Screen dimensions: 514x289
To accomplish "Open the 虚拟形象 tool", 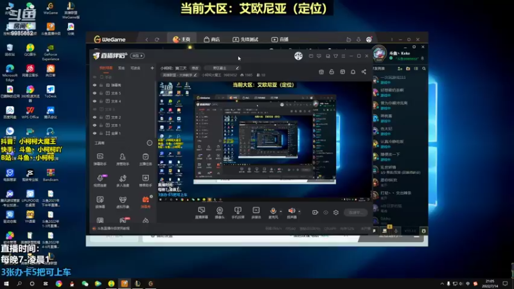I will (x=123, y=202).
